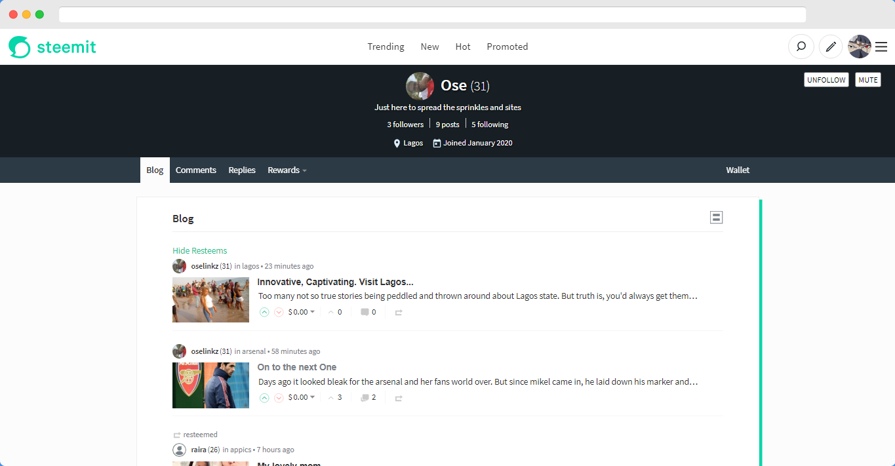Image resolution: width=895 pixels, height=466 pixels.
Task: Expand the payout amount on the Lagos post
Action: 301,312
